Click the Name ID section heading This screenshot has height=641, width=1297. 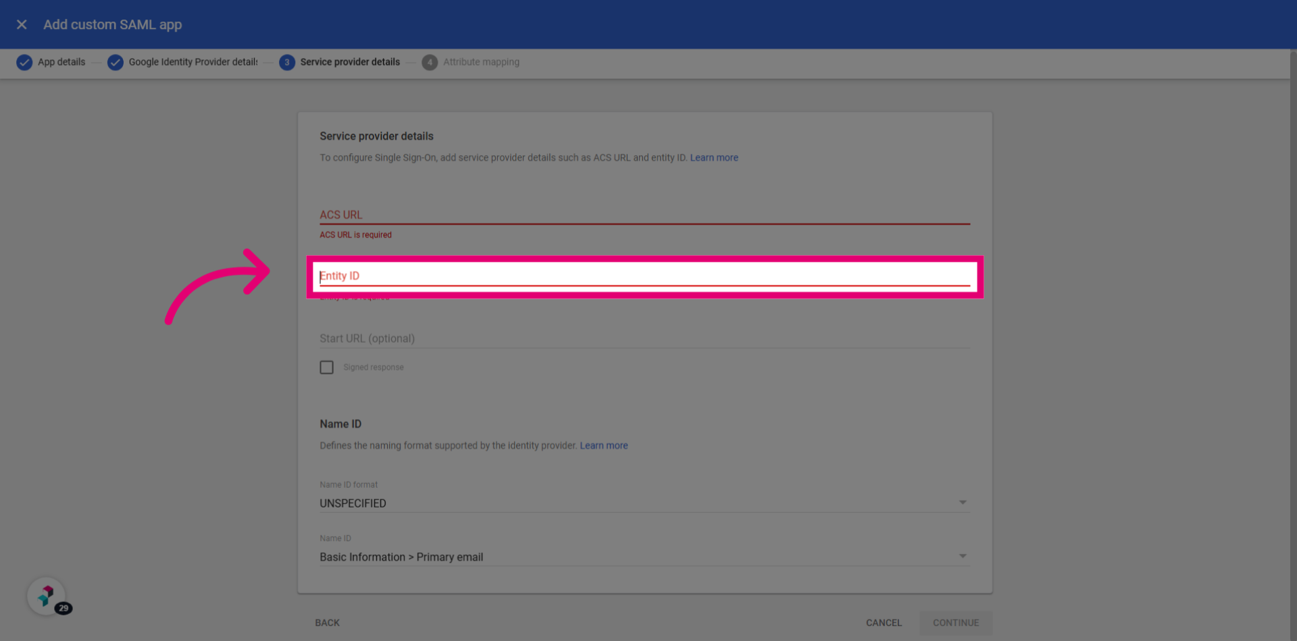340,424
